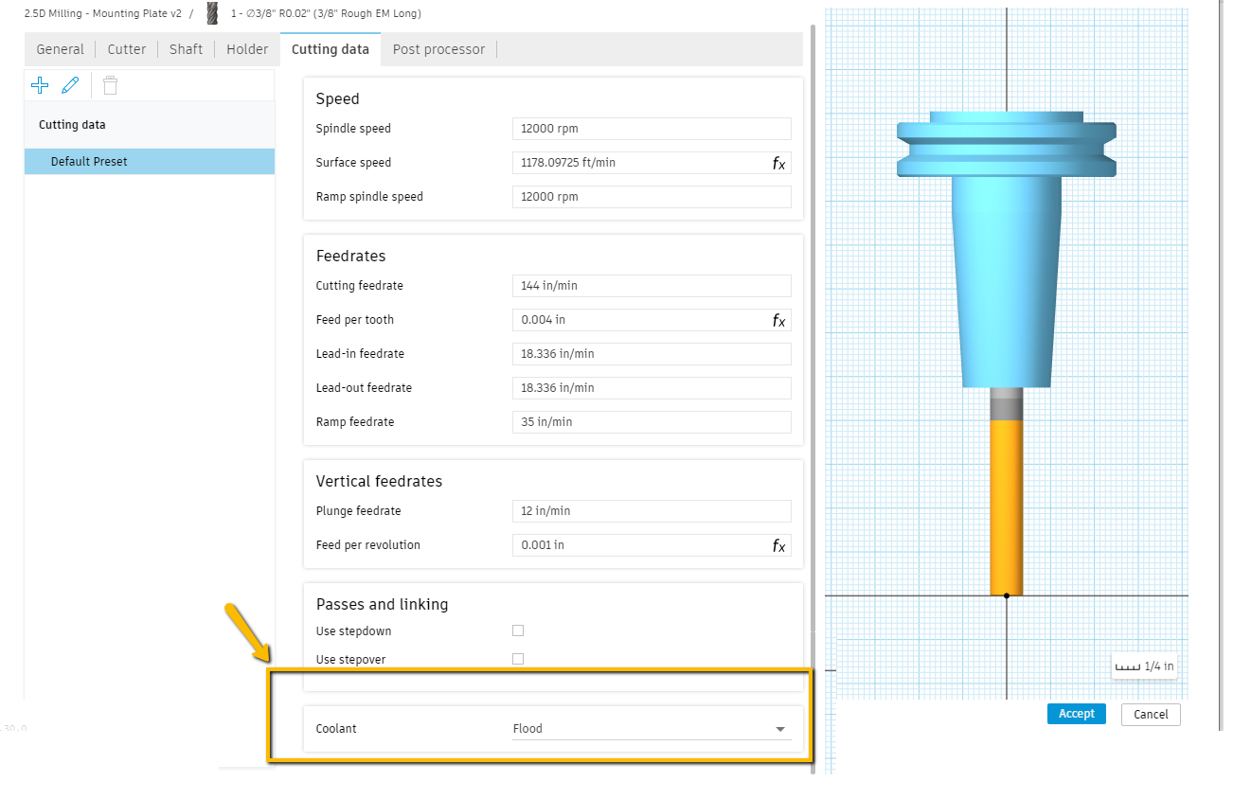Open the fx expression for Feed per tooth
This screenshot has width=1251, height=799.
779,320
